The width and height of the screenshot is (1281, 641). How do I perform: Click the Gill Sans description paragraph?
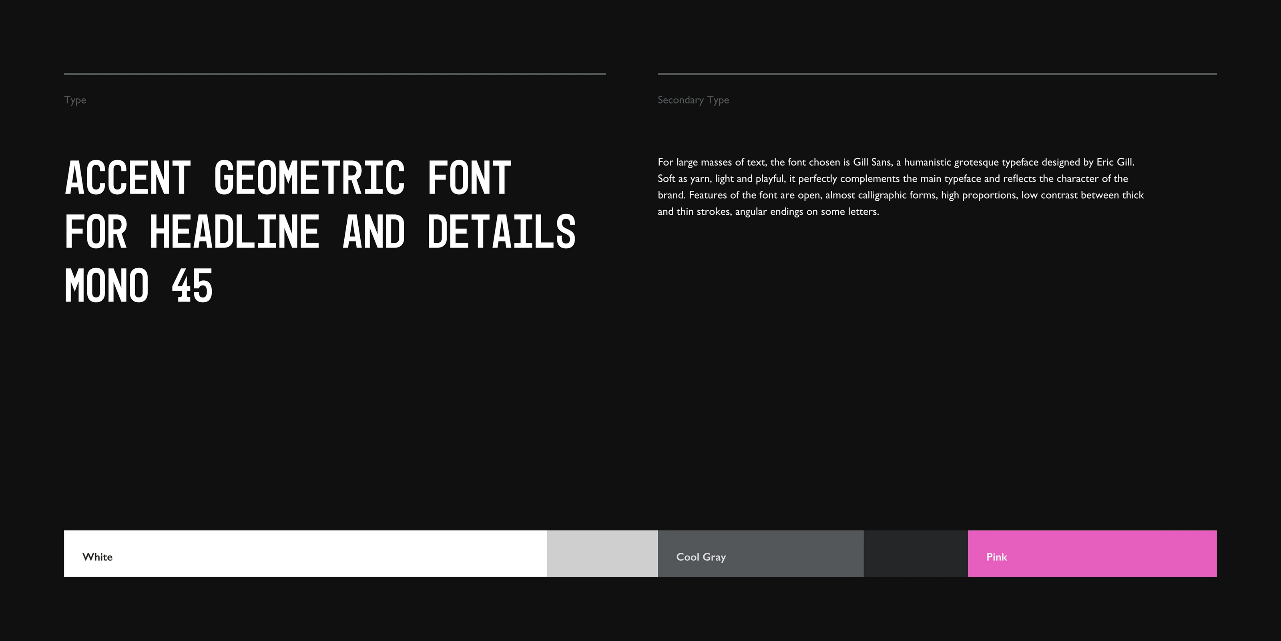900,187
